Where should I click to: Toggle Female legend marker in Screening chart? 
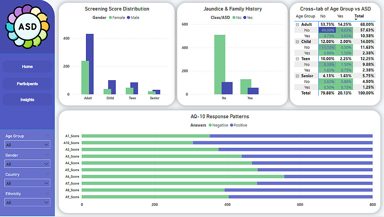tap(111, 18)
